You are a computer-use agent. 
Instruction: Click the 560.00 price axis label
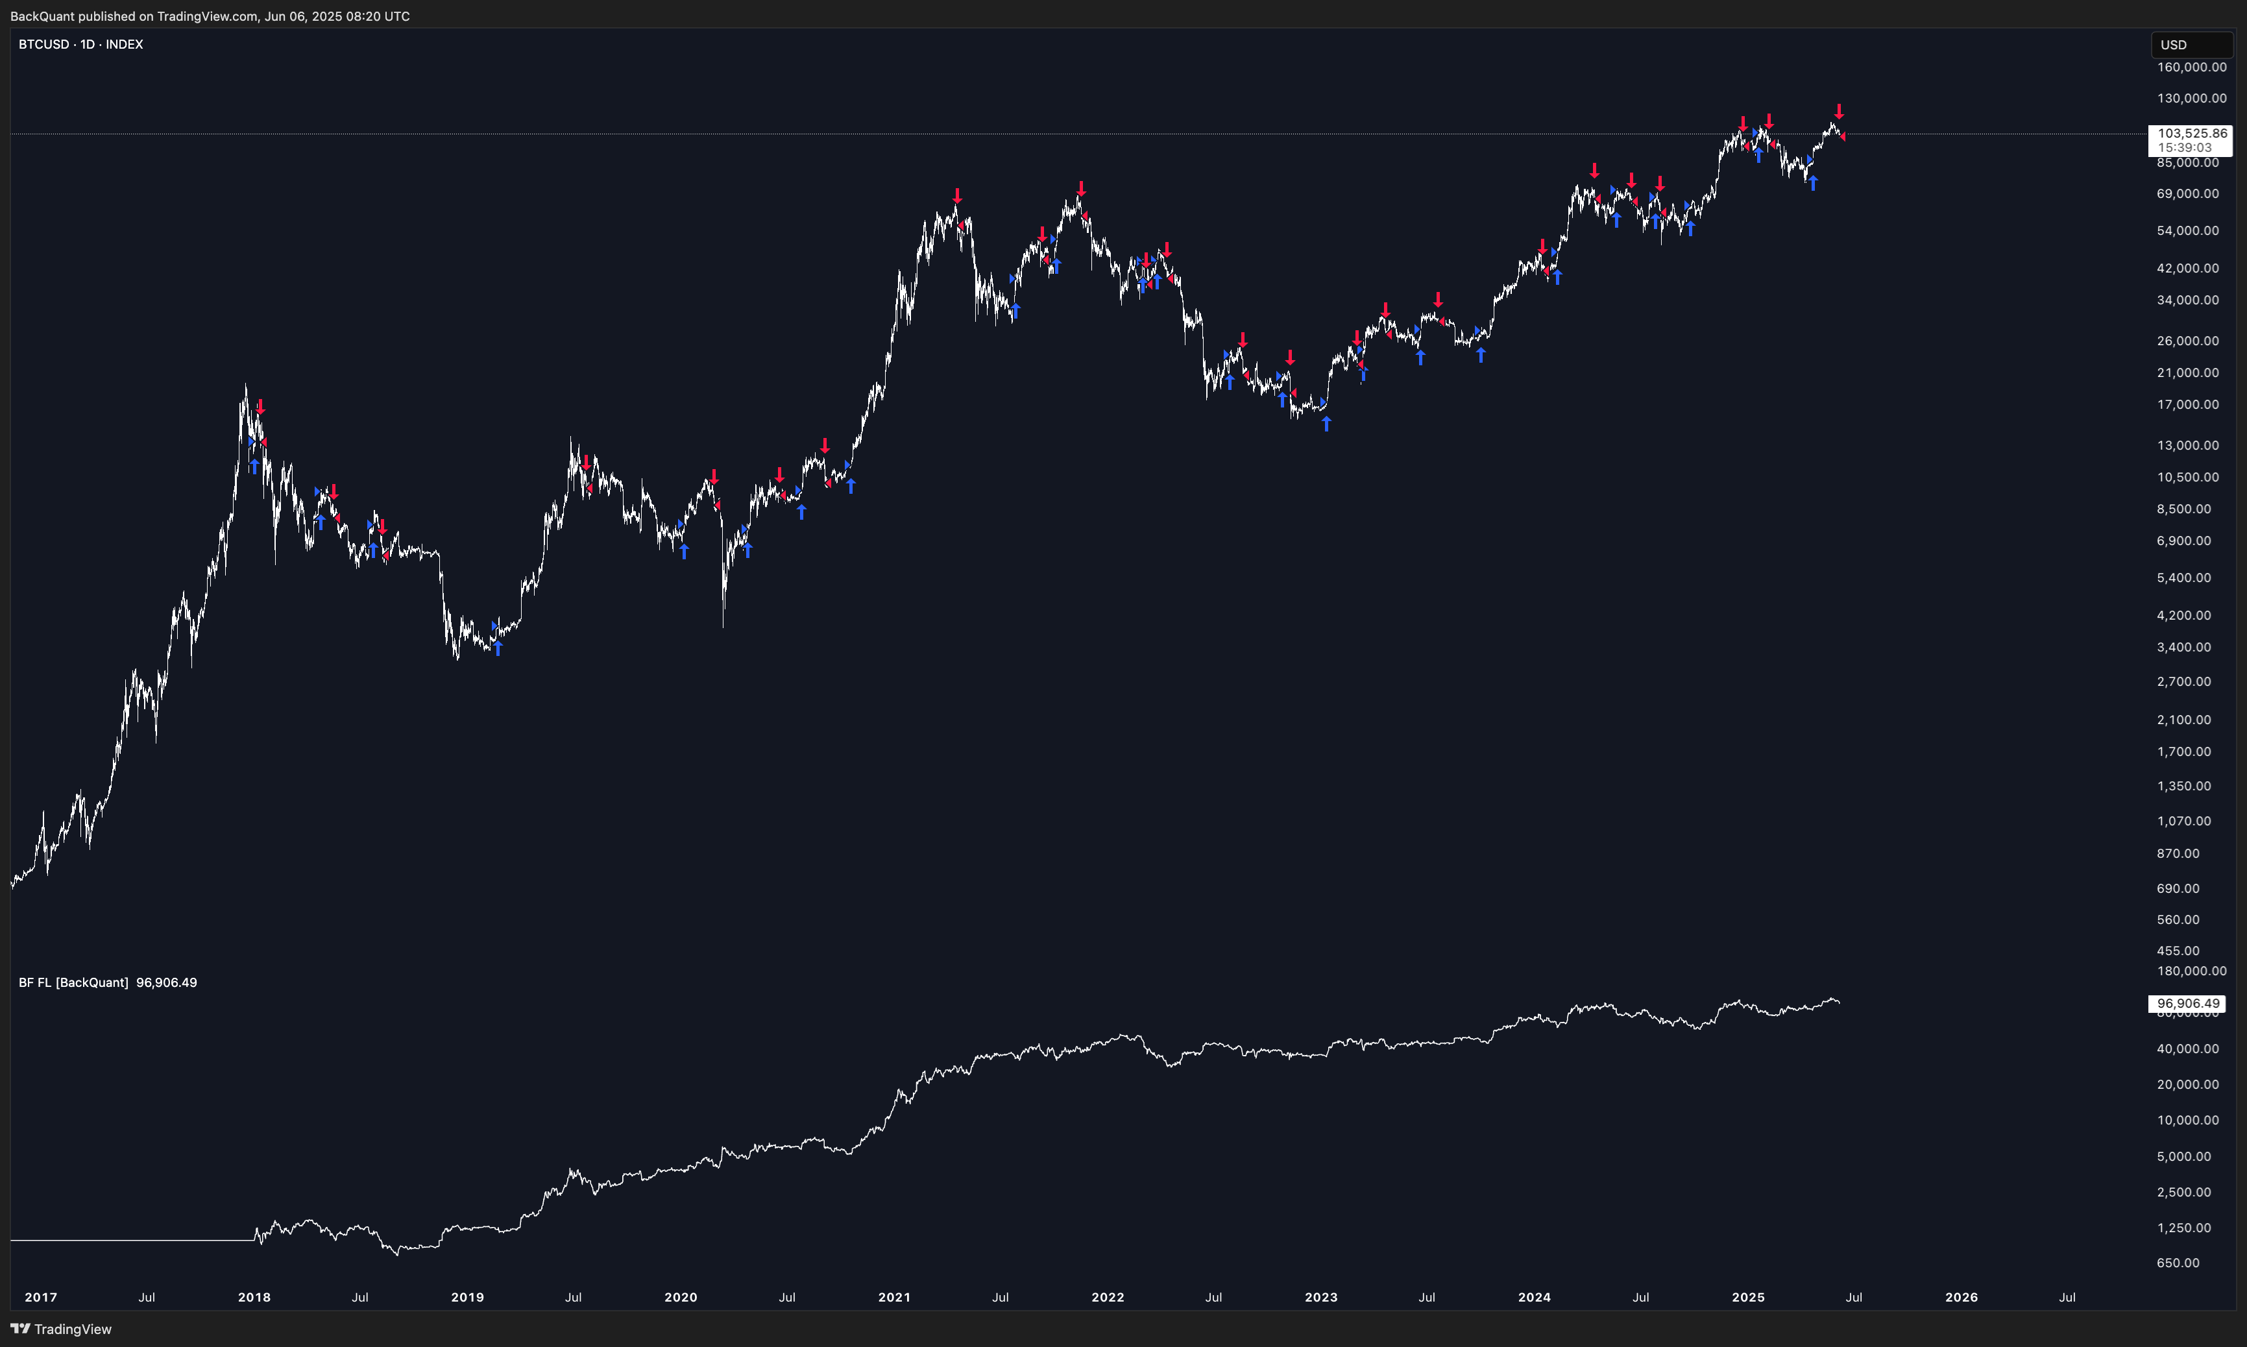click(x=2178, y=919)
